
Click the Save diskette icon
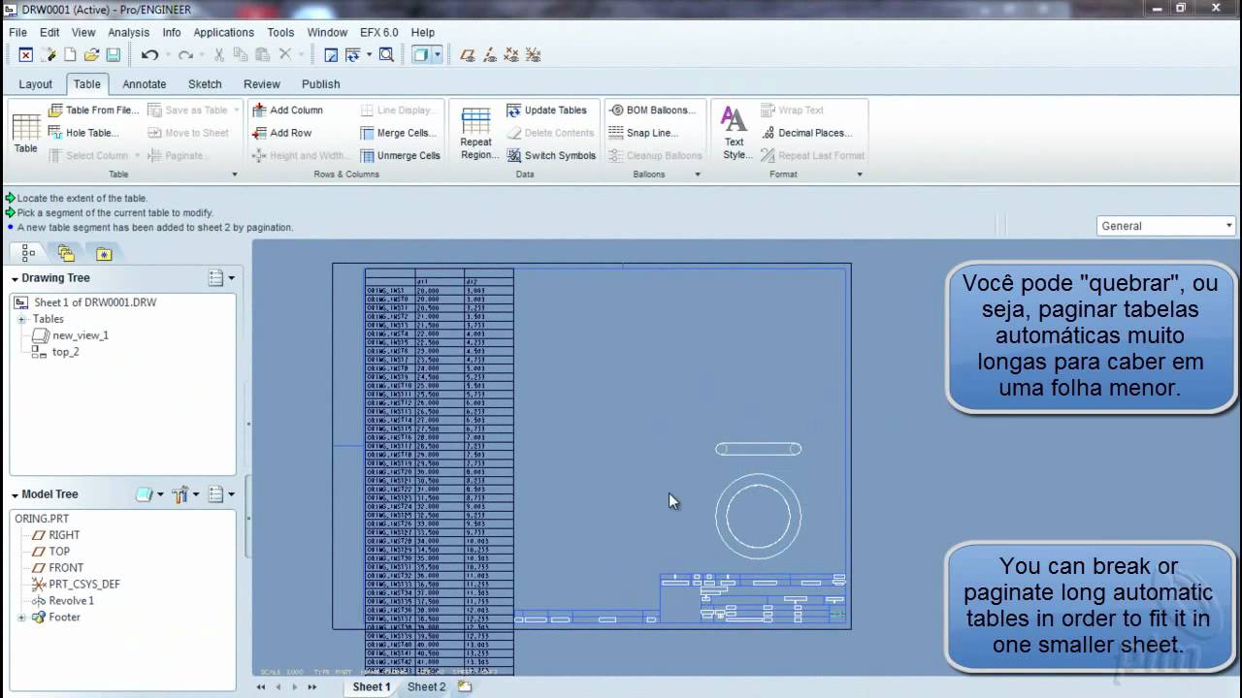(x=113, y=55)
